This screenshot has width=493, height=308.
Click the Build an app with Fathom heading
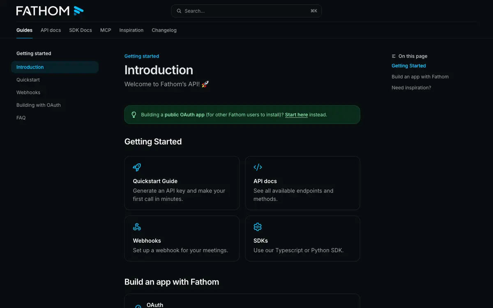(172, 282)
